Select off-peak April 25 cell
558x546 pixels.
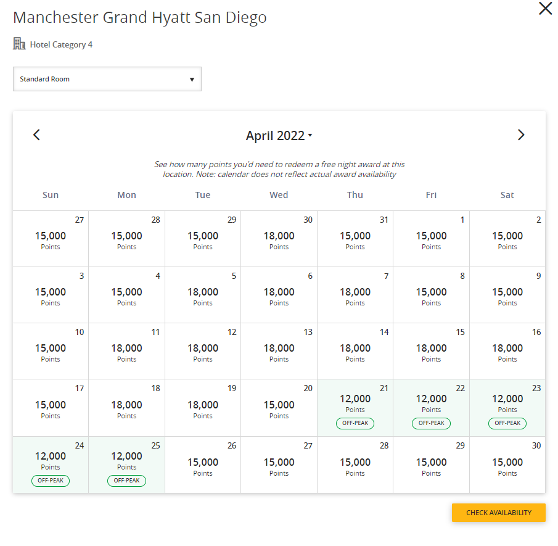(126, 465)
